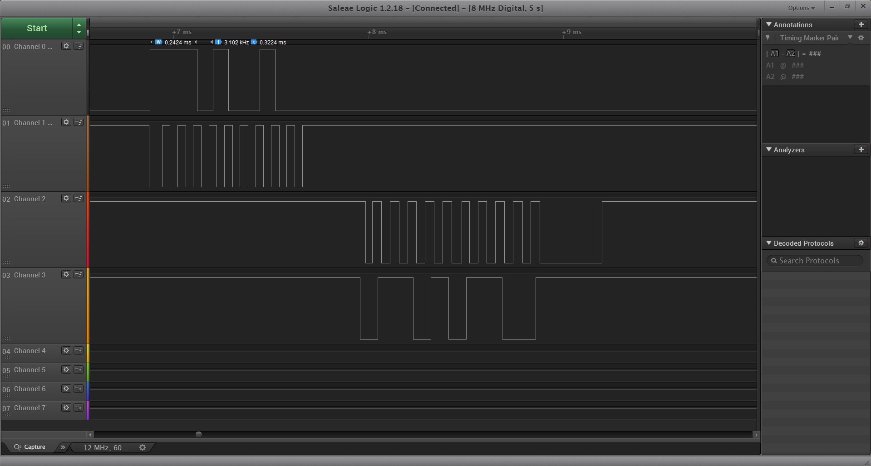Click the frequency measurement f badge
Screen dimensions: 871x466
[x=218, y=42]
